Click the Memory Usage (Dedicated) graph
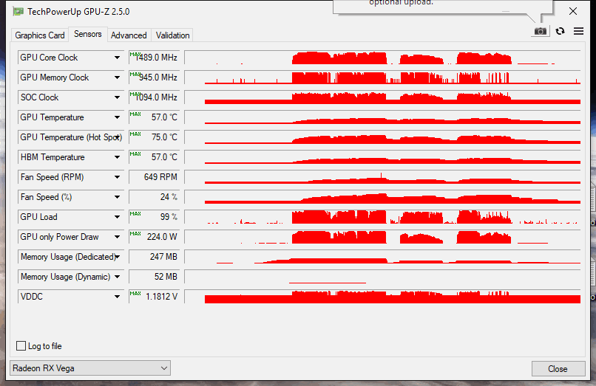The image size is (596, 386). click(x=383, y=257)
